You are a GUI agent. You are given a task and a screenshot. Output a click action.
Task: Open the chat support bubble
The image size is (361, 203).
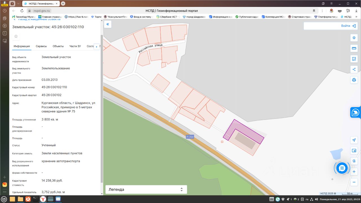342,168
